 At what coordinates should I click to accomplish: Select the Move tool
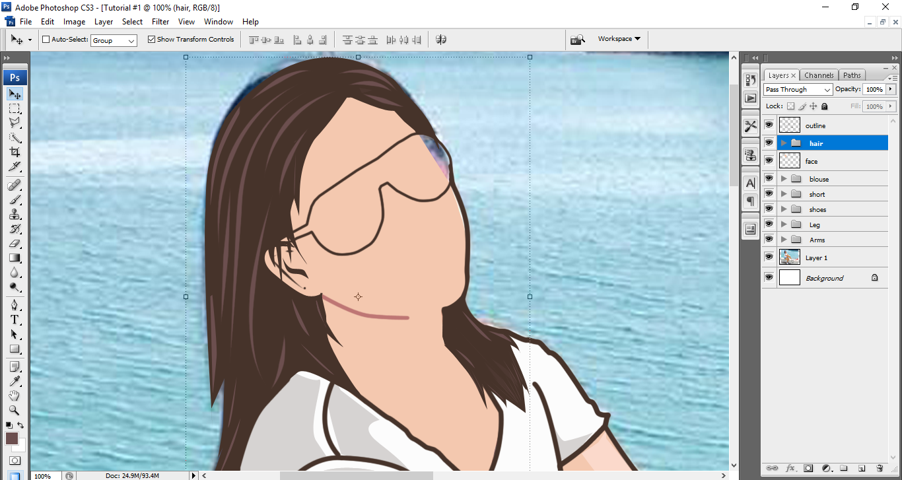click(15, 94)
